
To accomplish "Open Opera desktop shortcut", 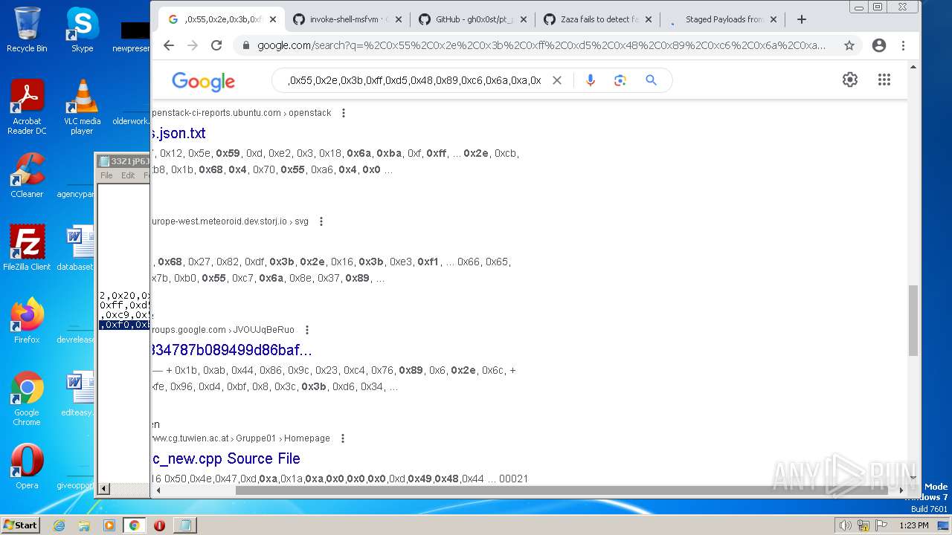I will click(27, 467).
